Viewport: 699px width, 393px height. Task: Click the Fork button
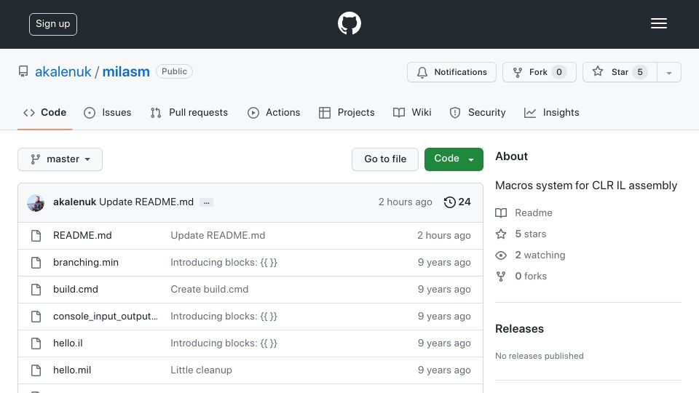tap(539, 72)
